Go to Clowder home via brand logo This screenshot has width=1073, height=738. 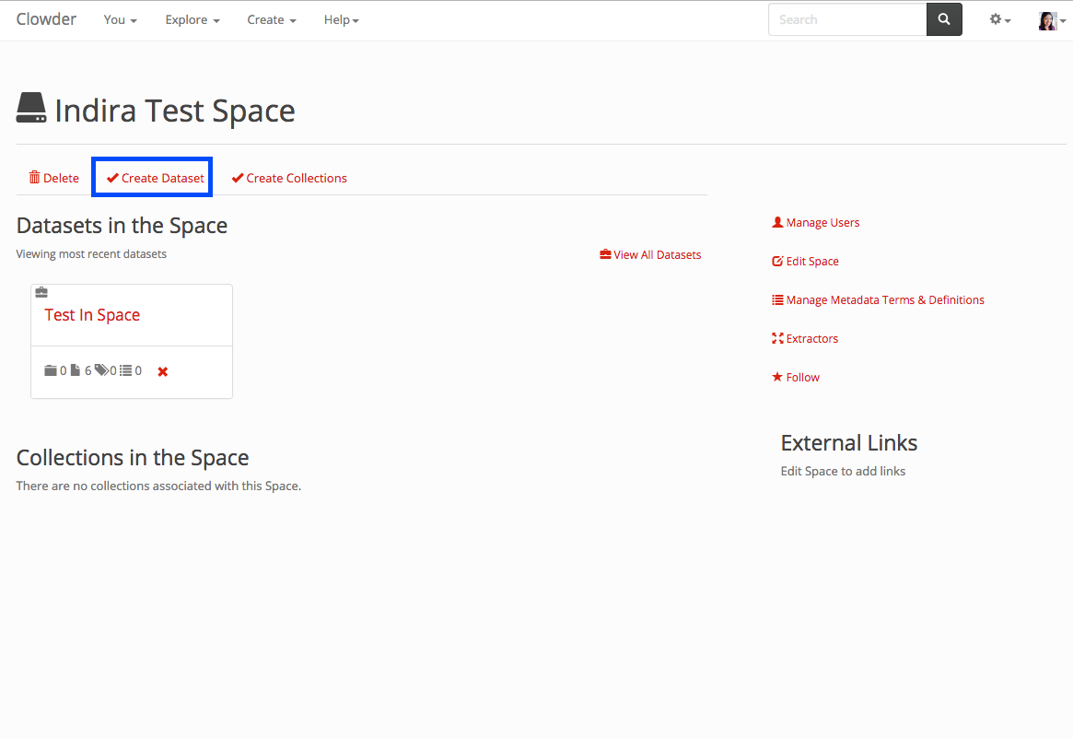click(46, 19)
